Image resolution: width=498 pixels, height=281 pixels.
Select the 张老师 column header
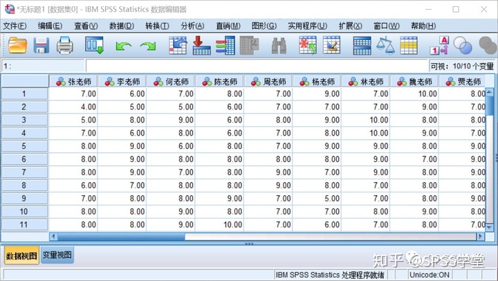(x=73, y=82)
